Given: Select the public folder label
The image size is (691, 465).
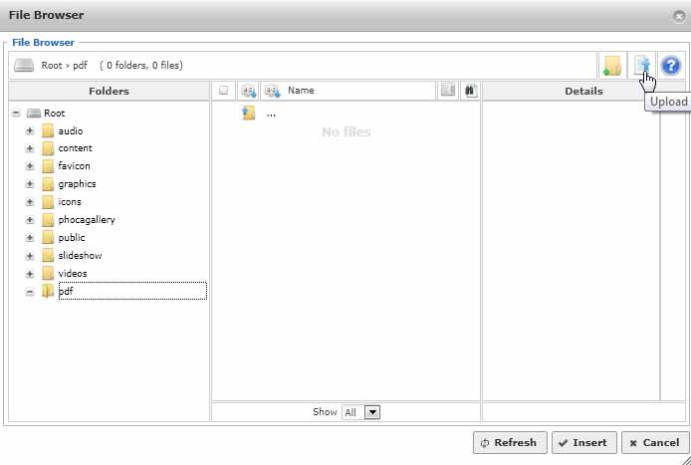Looking at the screenshot, I should click(72, 238).
